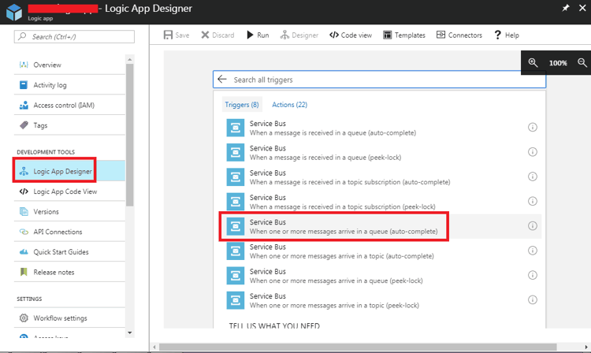Click Service Bus icon for queue peek-lock trigger

[x=235, y=152]
